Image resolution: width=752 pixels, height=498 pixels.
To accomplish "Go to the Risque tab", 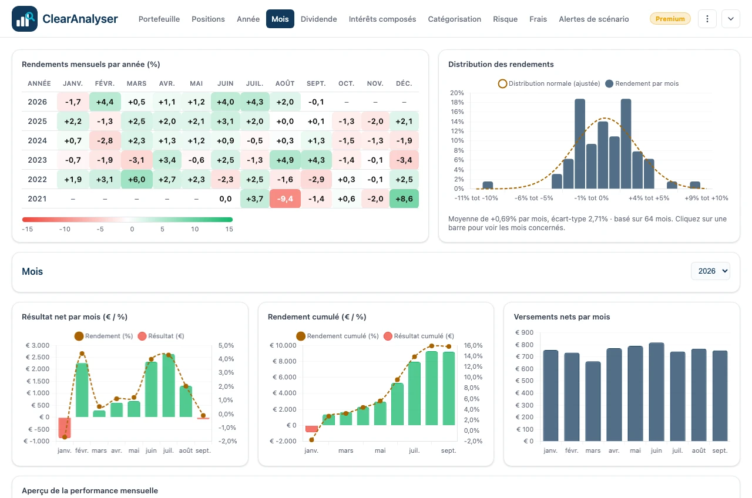I will click(505, 19).
